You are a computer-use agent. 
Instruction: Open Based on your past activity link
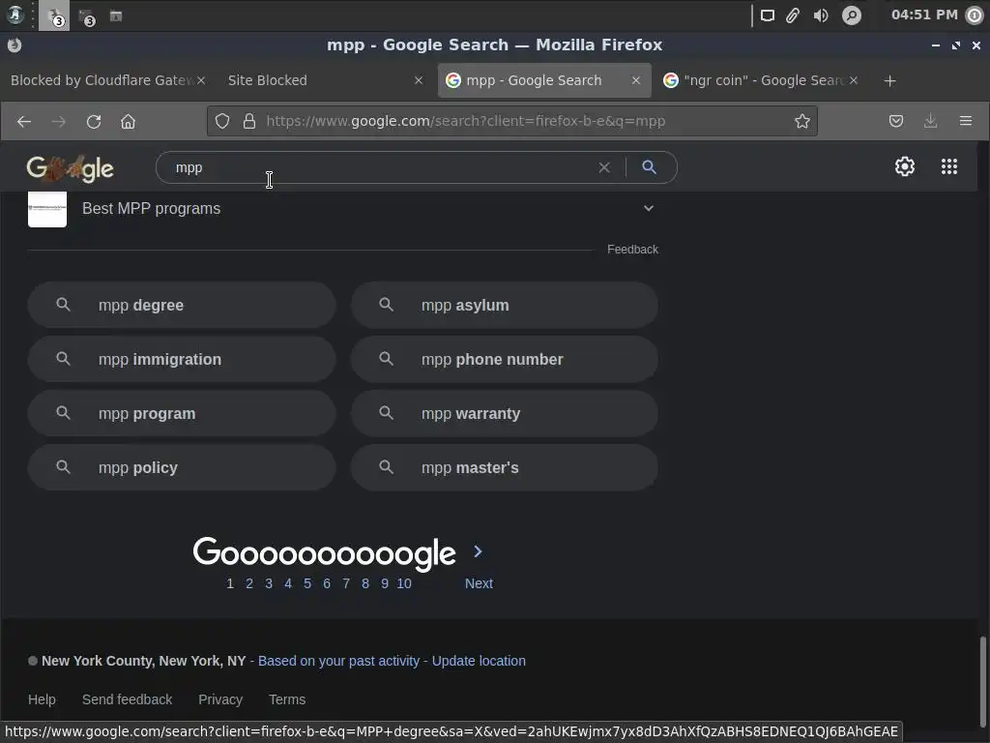point(338,661)
